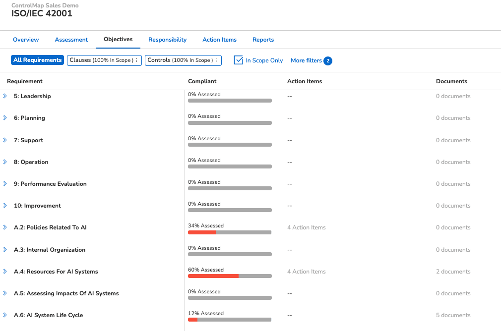Click 0 documents in the 5: Leadership row
501x331 pixels.
point(453,96)
